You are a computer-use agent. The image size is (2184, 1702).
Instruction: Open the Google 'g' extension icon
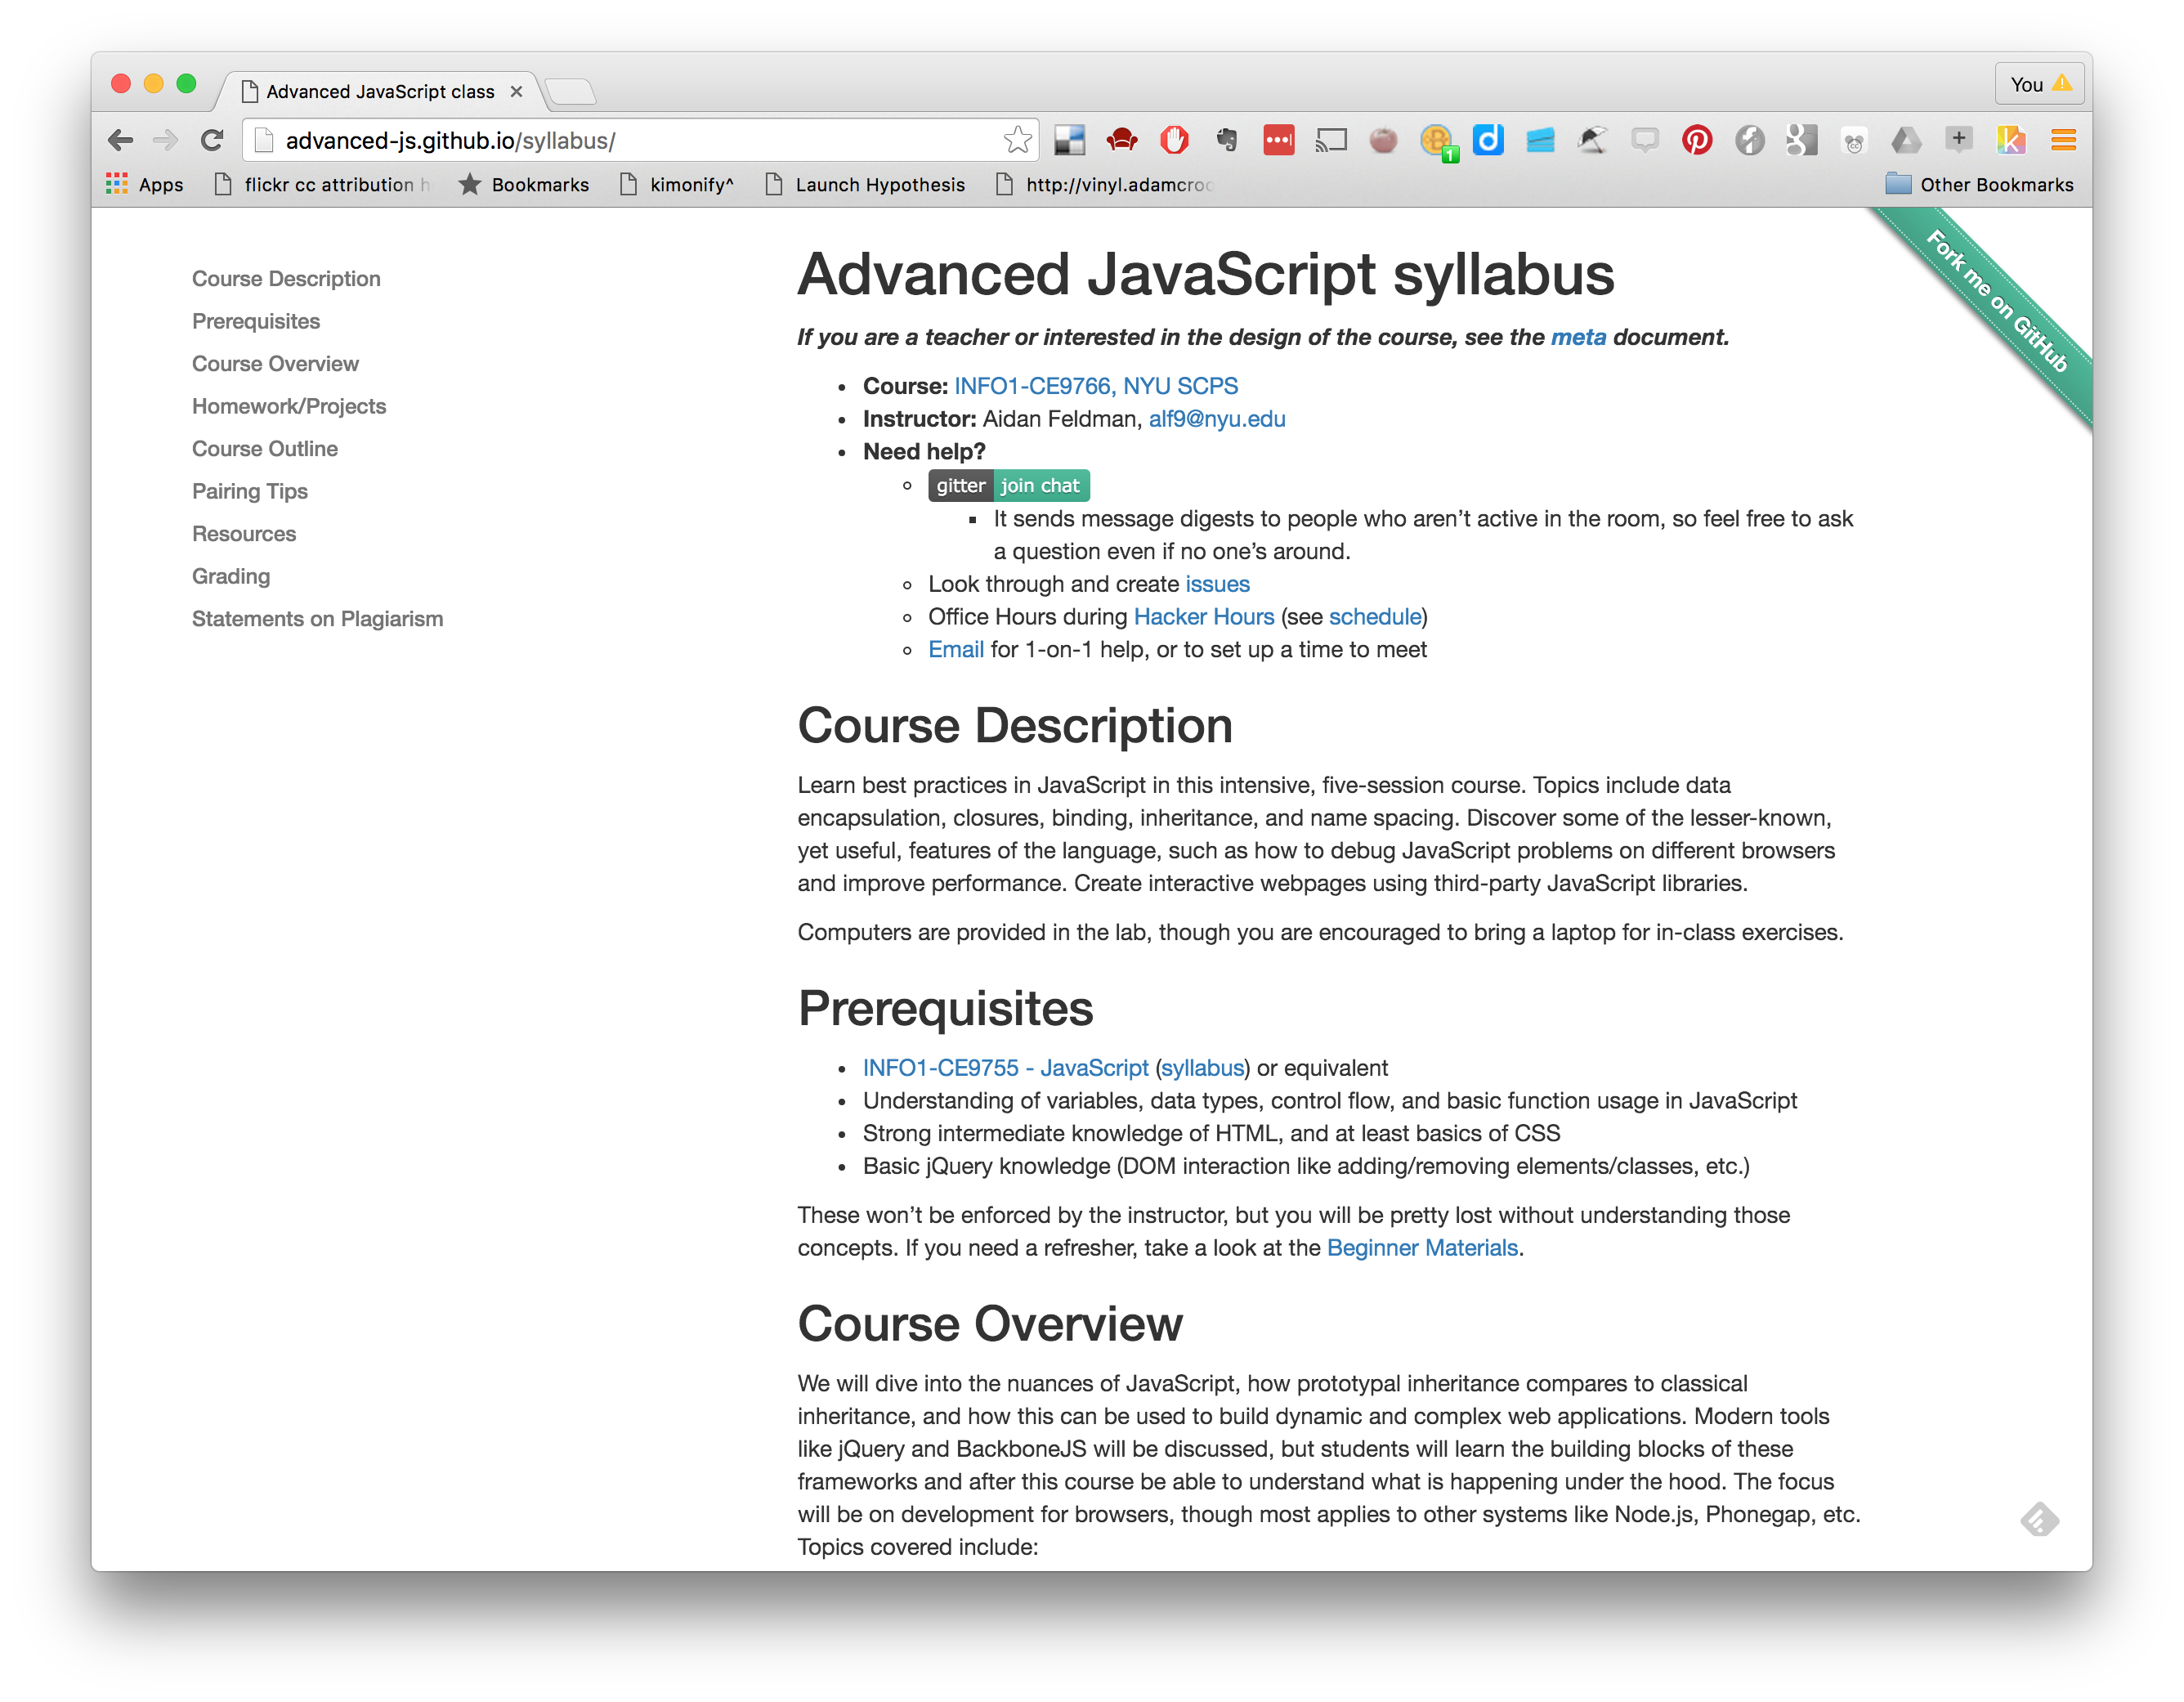(1801, 140)
